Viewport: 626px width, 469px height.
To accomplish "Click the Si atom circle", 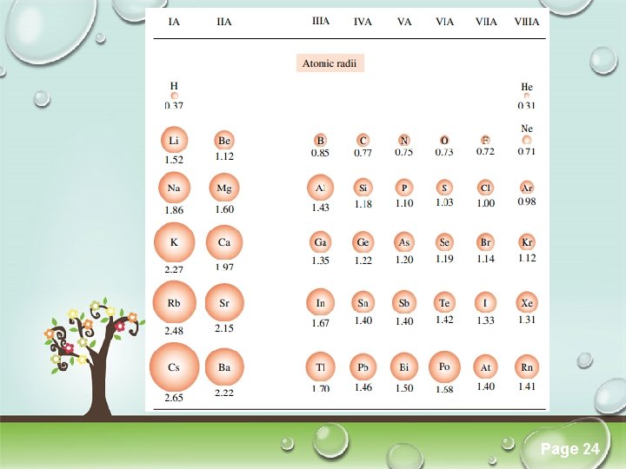I will click(363, 188).
